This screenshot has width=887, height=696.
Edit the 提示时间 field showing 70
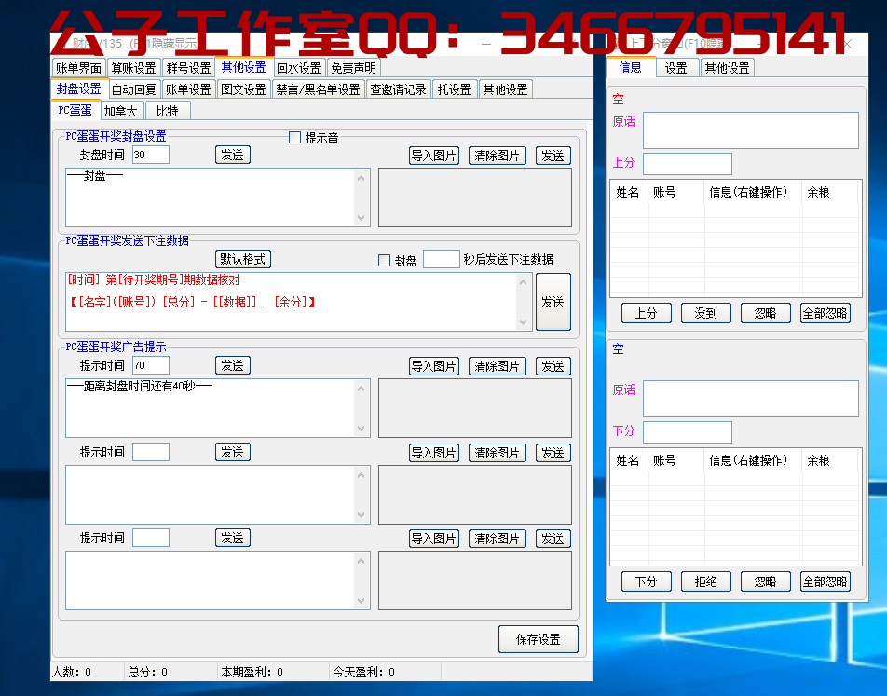[x=151, y=365]
